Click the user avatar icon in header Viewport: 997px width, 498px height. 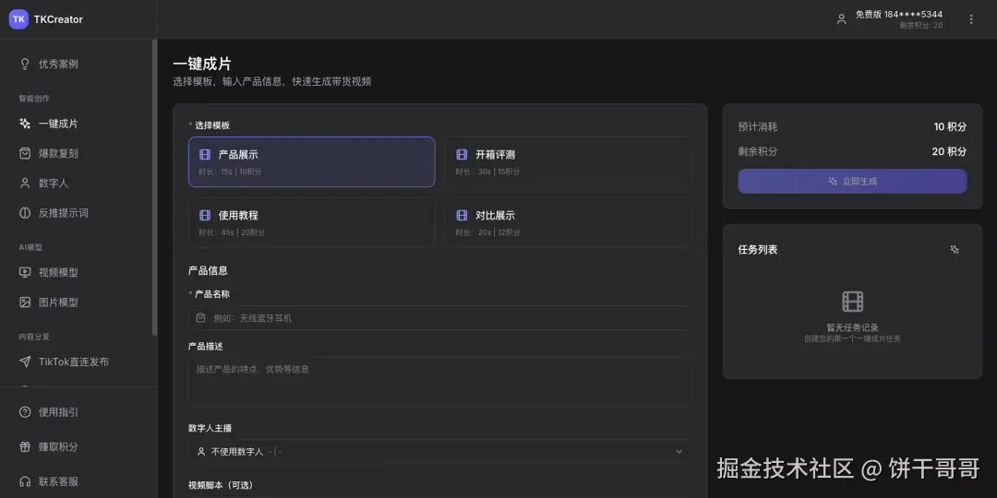pyautogui.click(x=841, y=19)
